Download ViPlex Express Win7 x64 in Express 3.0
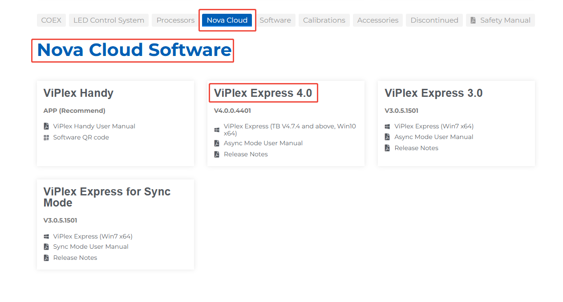 tap(434, 126)
